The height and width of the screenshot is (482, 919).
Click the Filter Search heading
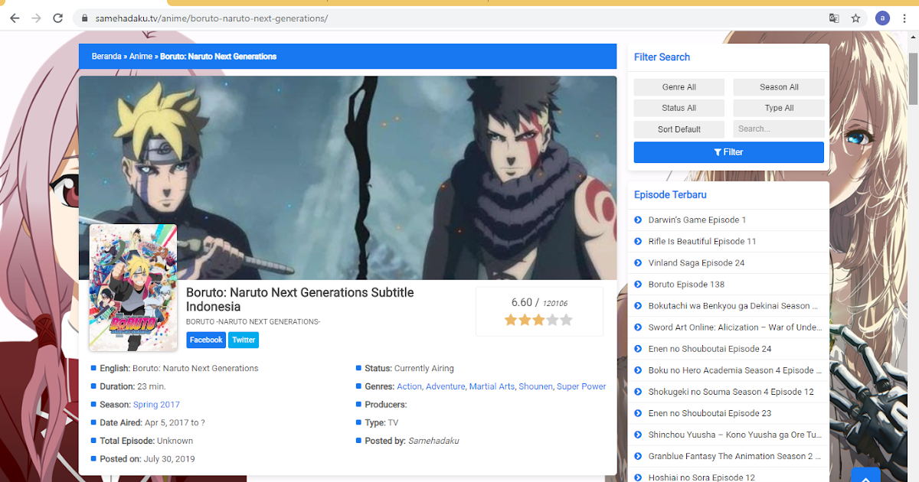662,57
